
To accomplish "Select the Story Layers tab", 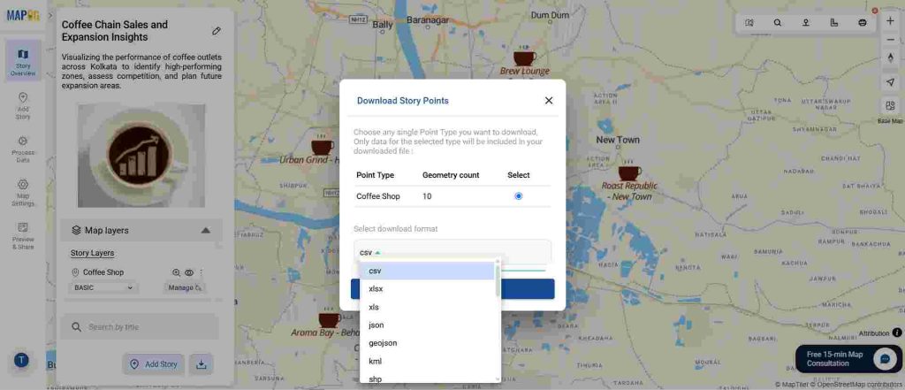I will (92, 253).
